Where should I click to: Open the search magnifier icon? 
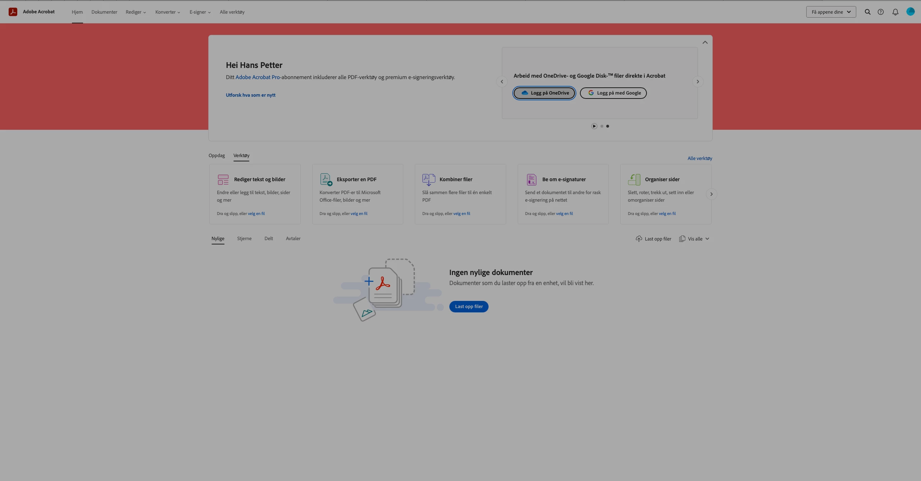(867, 12)
